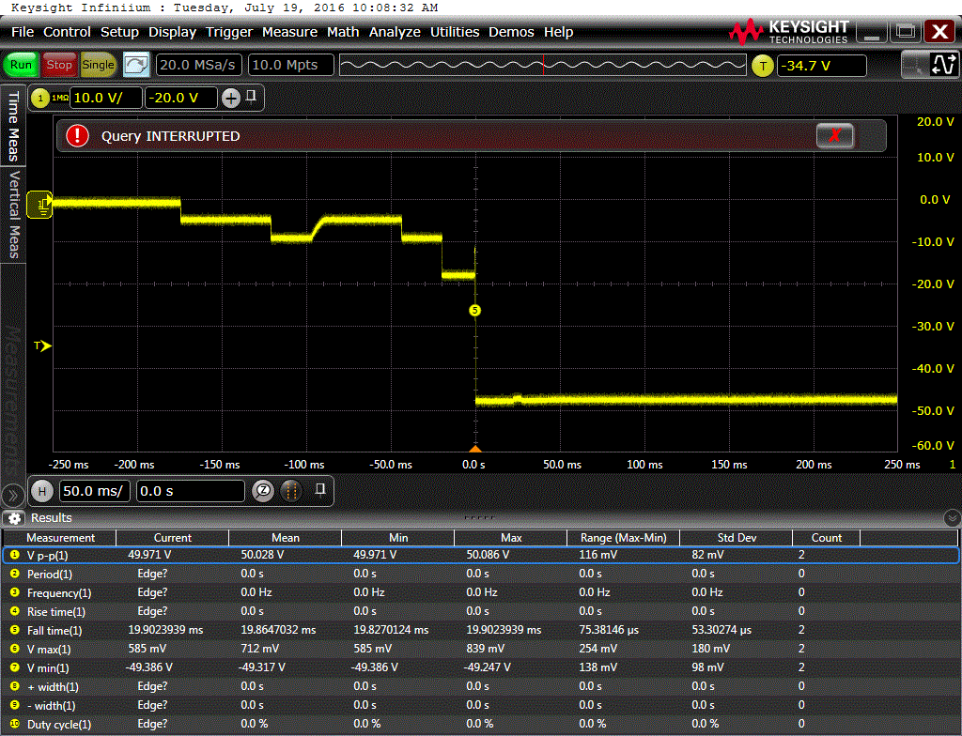Viewport: 962px width, 736px height.
Task: Click the Single acquisition button
Action: click(x=98, y=65)
